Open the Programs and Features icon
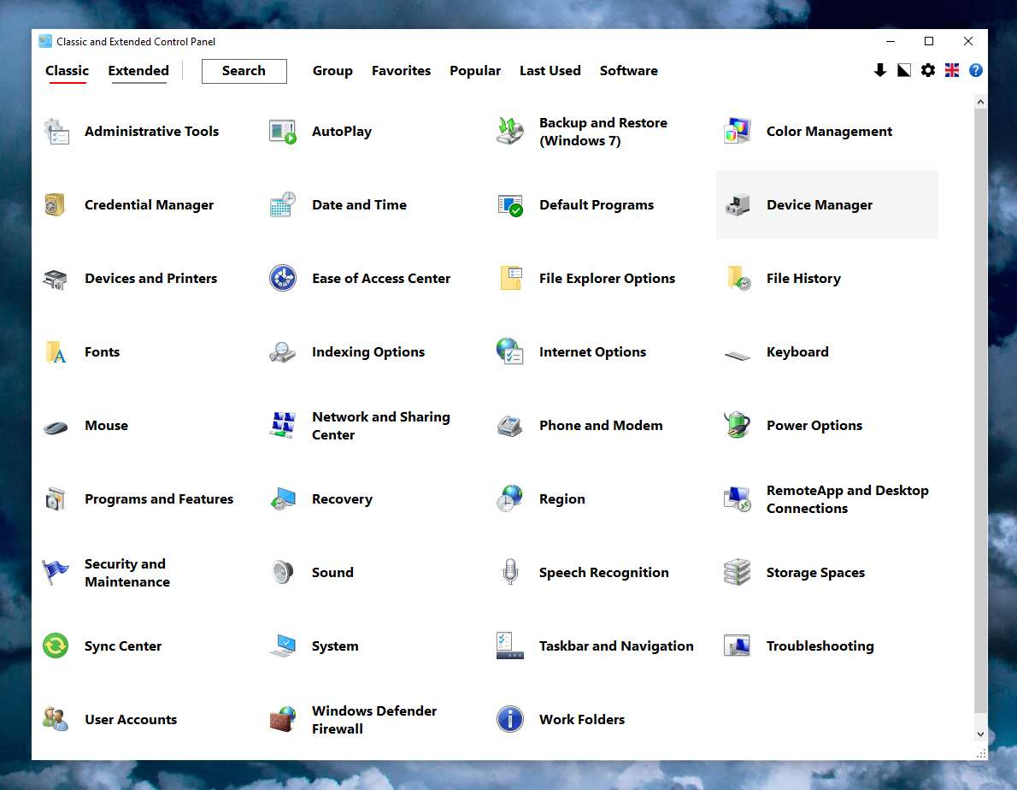The width and height of the screenshot is (1017, 790). point(56,498)
